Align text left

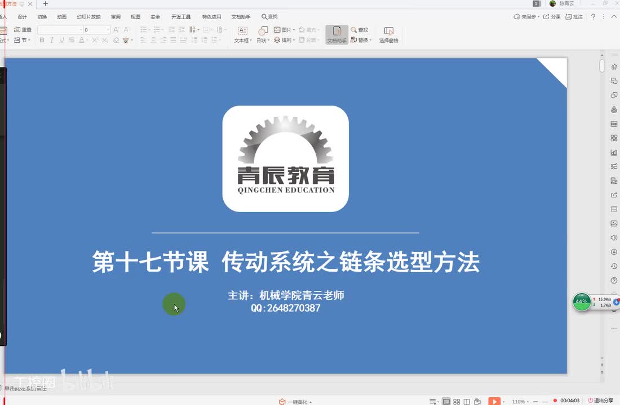pos(144,40)
